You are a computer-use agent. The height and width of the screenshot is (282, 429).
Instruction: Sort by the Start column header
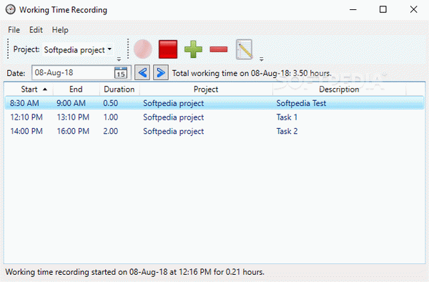(29, 89)
